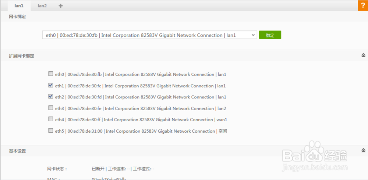This screenshot has width=368, height=180.
Task: Switch to the lan2 tab
Action: [42, 6]
